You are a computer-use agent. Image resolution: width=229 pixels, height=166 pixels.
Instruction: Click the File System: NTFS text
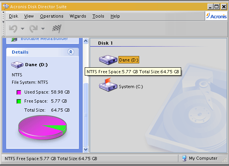(x=30, y=83)
